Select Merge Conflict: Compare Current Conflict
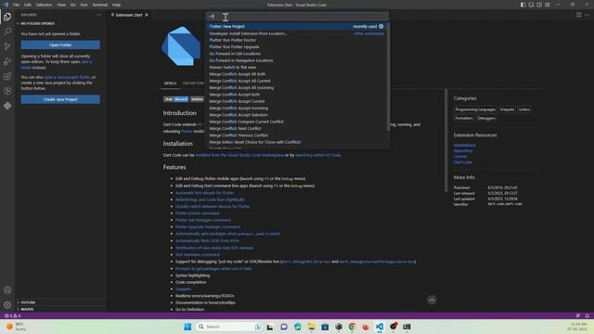Image resolution: width=594 pixels, height=334 pixels. coord(297,122)
